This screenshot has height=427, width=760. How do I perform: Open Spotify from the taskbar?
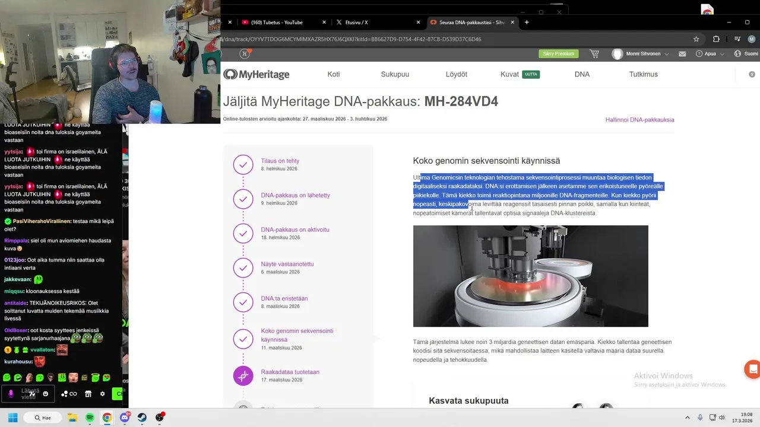click(x=90, y=418)
